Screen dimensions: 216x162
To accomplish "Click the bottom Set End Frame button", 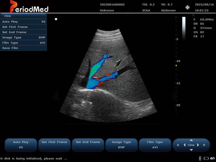I will pos(88,145).
